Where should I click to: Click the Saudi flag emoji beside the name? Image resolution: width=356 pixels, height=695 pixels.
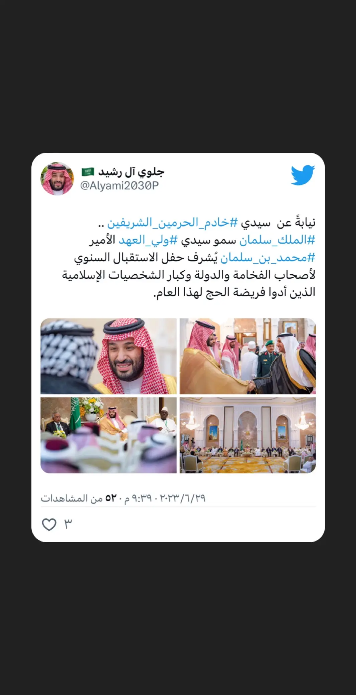tap(88, 172)
